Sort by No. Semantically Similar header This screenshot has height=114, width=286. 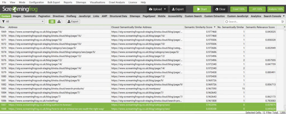(x=231, y=27)
